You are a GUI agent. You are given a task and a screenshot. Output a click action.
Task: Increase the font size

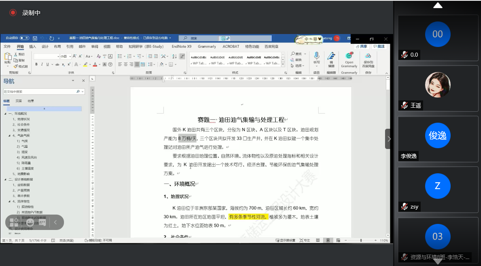click(x=74, y=56)
